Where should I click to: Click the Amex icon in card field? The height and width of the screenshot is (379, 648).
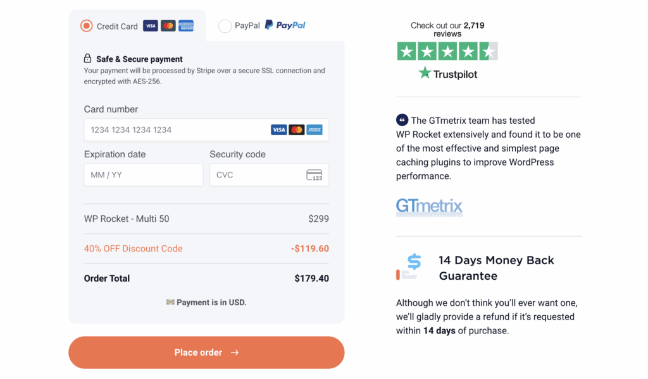[x=315, y=130]
